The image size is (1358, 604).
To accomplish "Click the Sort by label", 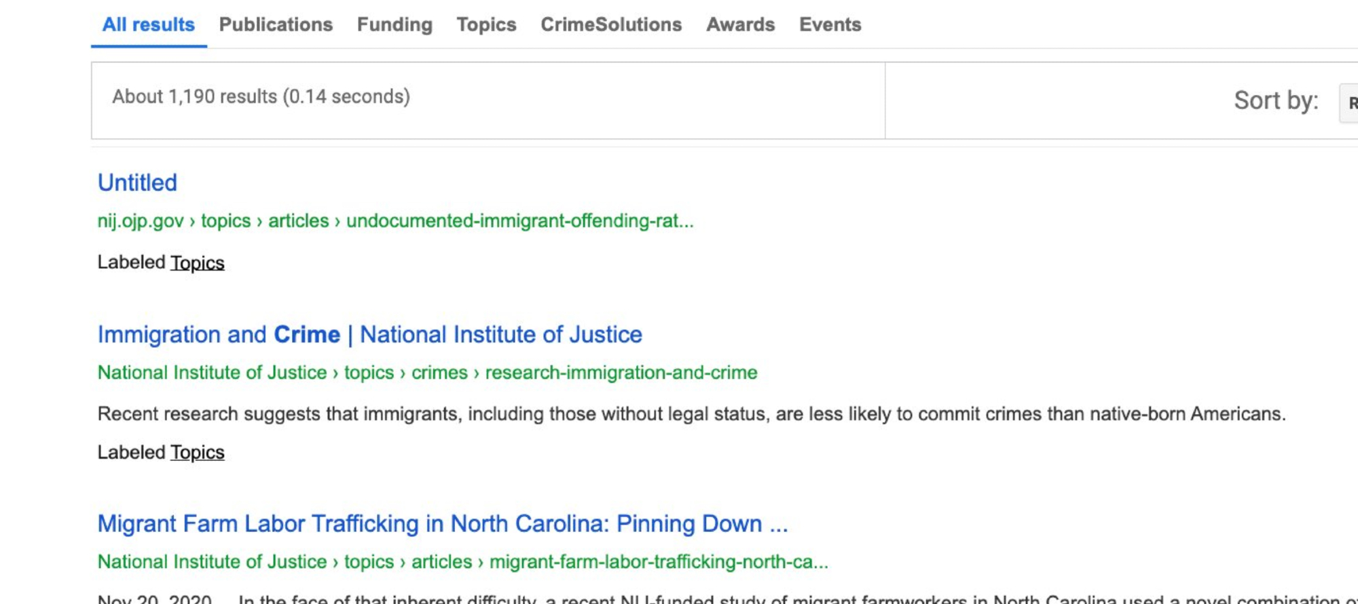I will click(1275, 100).
